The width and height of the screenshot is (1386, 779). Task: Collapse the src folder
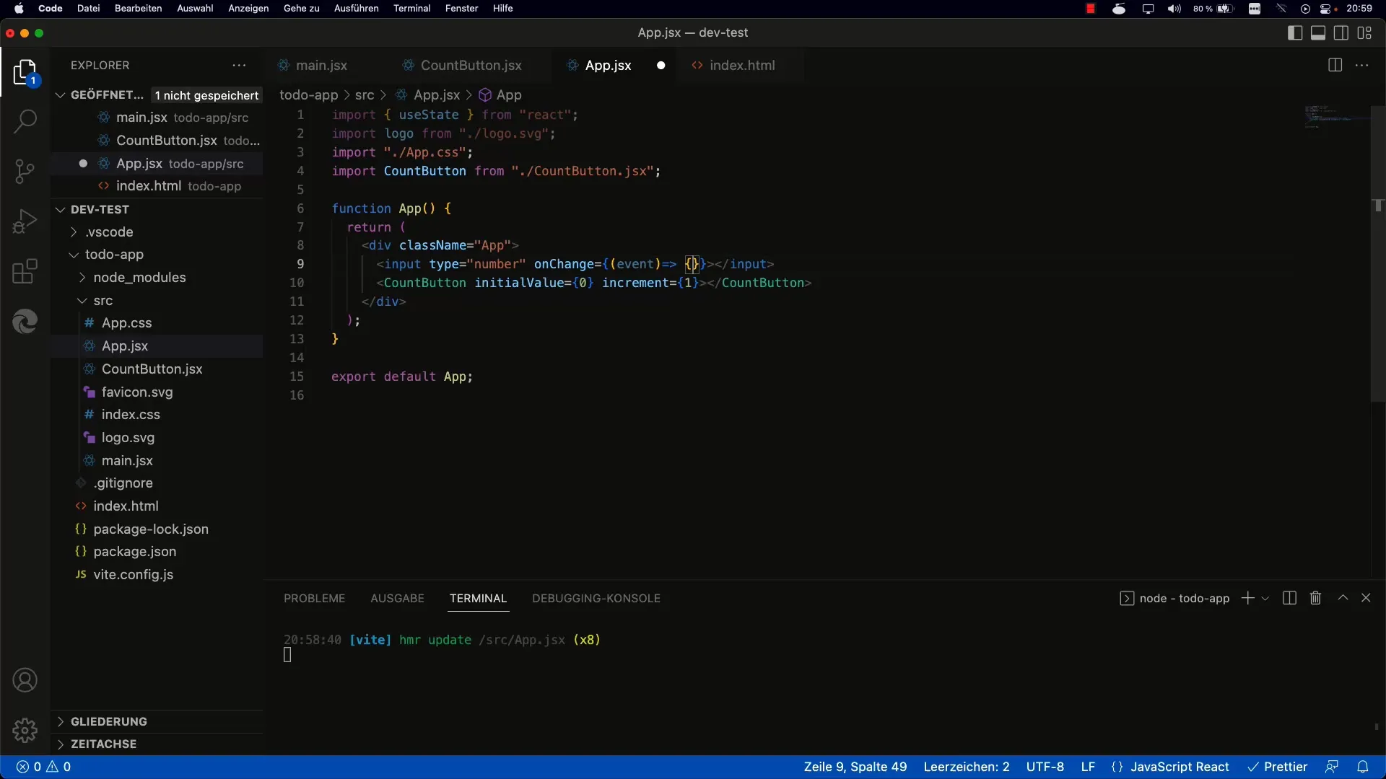click(x=103, y=300)
